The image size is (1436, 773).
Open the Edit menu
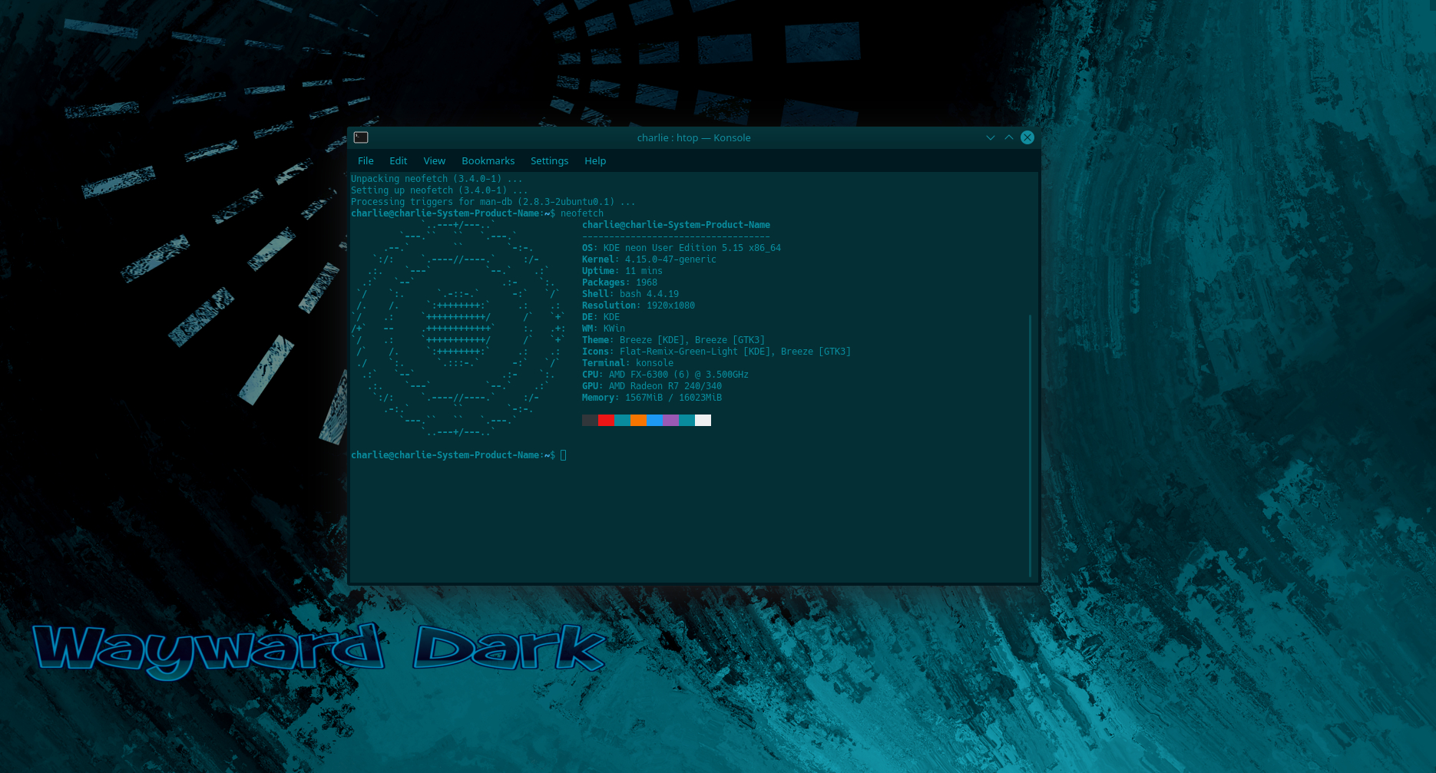(x=398, y=160)
